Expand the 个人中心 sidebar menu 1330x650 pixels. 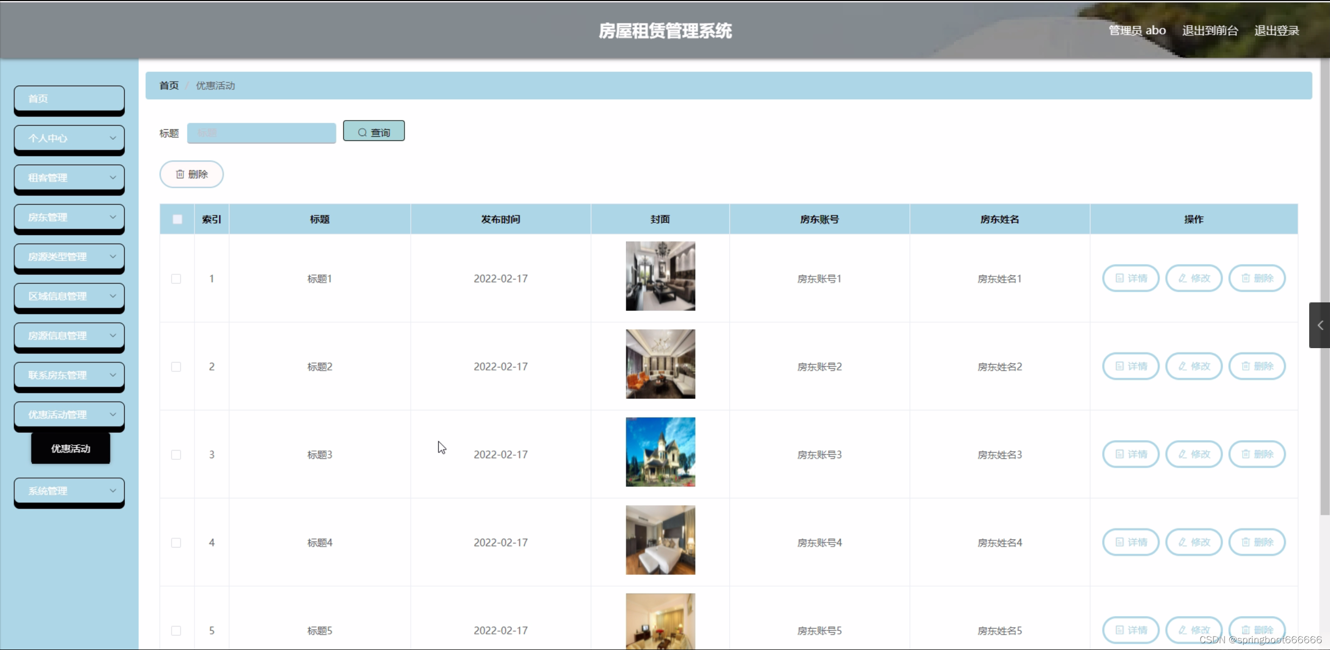click(69, 138)
